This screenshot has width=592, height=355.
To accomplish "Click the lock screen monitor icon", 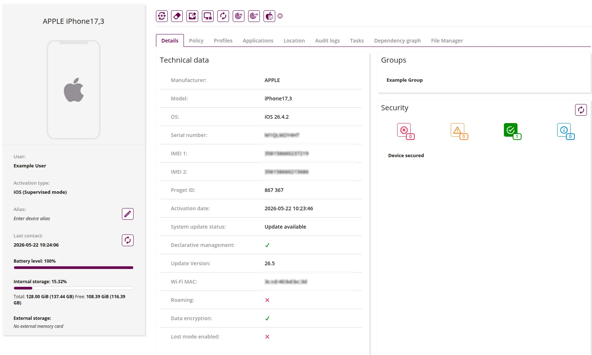I will pos(208,16).
